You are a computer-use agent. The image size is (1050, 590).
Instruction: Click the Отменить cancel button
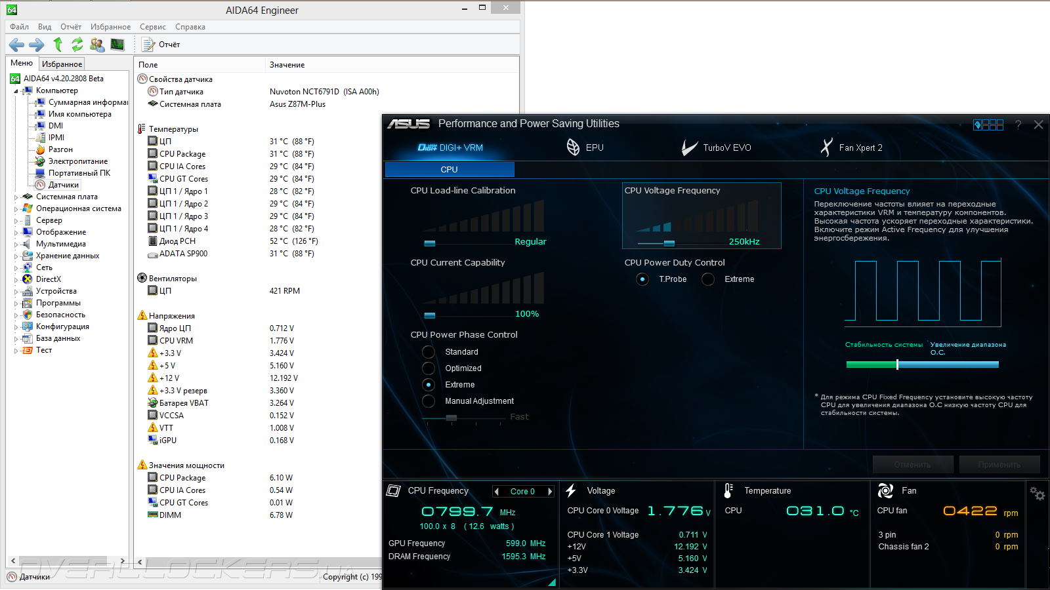coord(913,465)
